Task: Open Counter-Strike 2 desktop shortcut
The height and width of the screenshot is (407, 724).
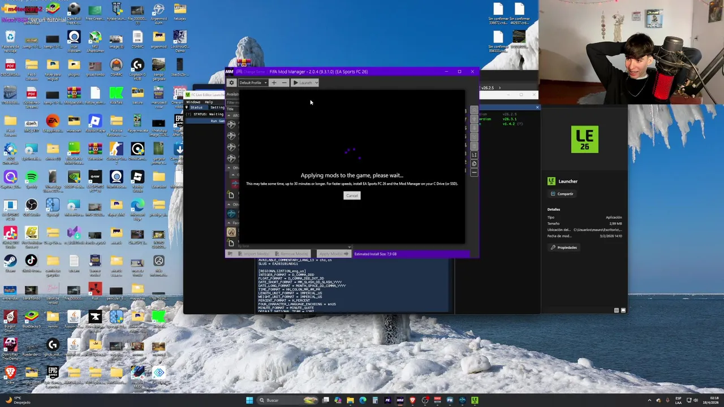Action: tap(116, 153)
